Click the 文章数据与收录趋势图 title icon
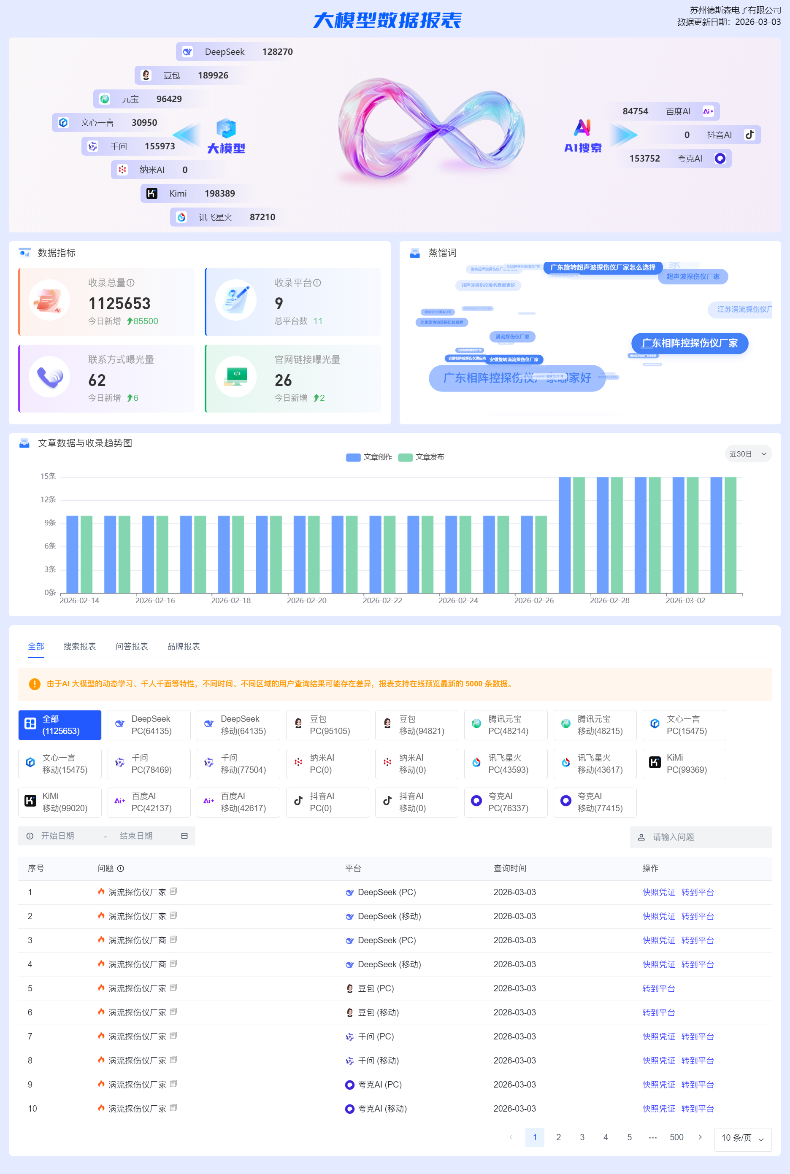 [x=24, y=443]
